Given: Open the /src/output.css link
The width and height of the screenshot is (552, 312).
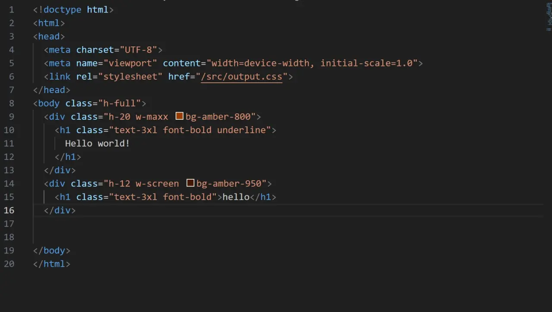Looking at the screenshot, I should tap(241, 76).
